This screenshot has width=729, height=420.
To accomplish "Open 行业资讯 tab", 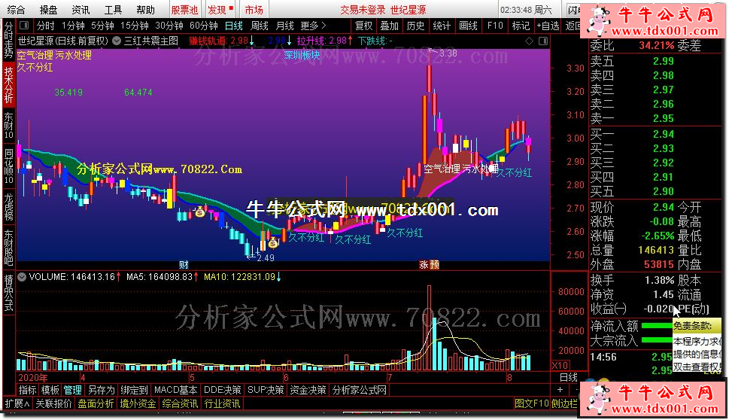I will pos(222,403).
